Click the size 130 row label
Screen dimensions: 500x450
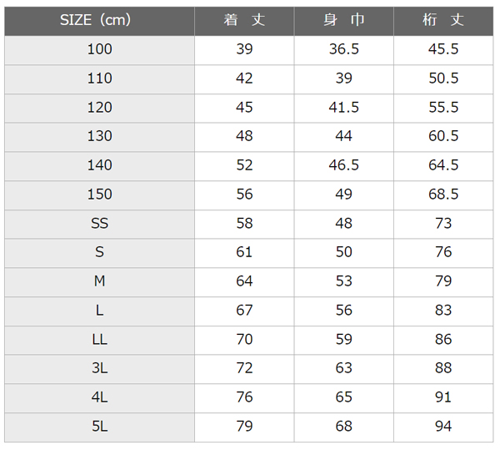[x=99, y=136]
